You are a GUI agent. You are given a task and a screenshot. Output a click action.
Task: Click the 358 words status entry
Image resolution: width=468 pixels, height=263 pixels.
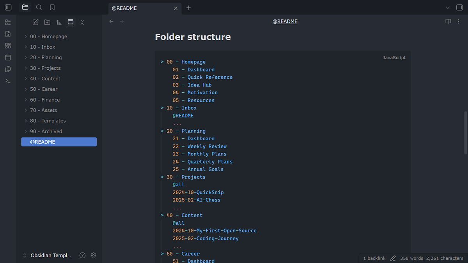coord(411,258)
